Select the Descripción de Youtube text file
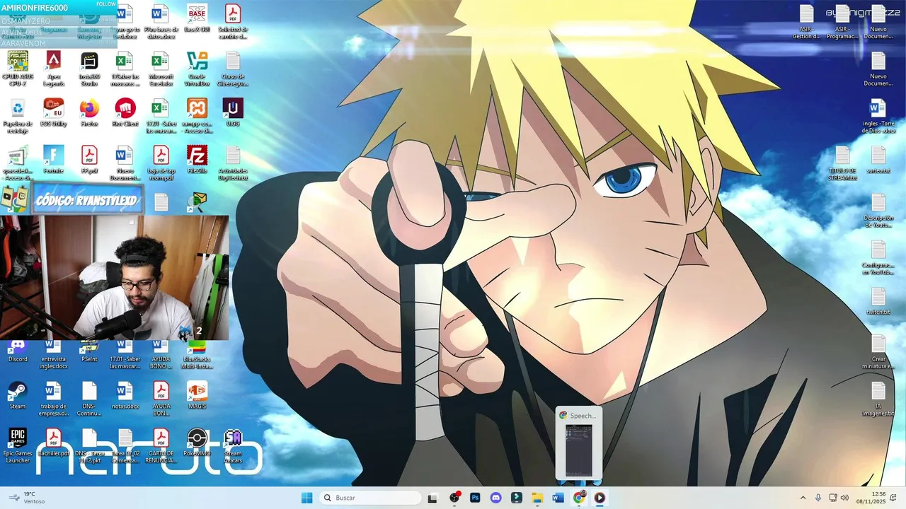This screenshot has width=906, height=509. tap(878, 210)
